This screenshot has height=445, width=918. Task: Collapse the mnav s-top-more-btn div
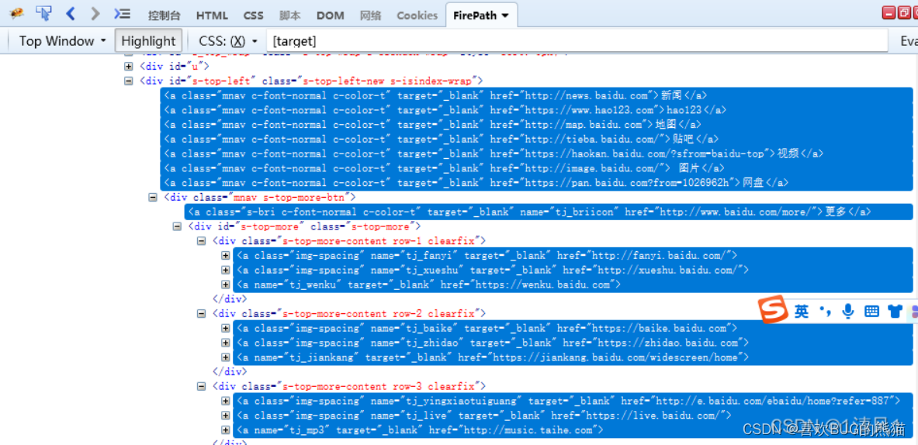coord(153,198)
